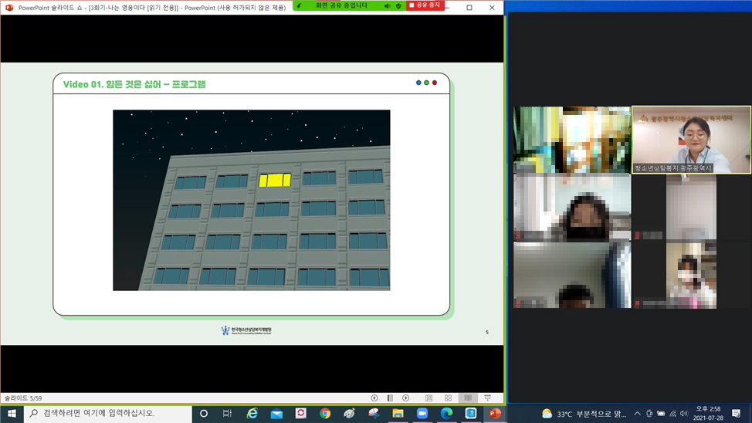This screenshot has width=752, height=423.
Task: Click the red 공유 중지 stop share button
Action: pos(425,5)
